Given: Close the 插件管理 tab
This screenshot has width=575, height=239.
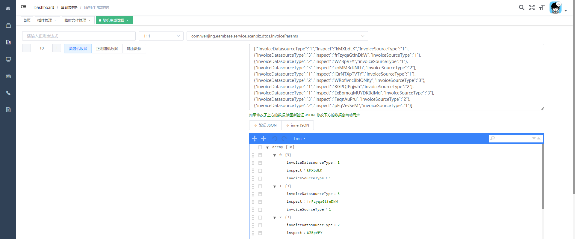Looking at the screenshot, I should click(x=55, y=20).
